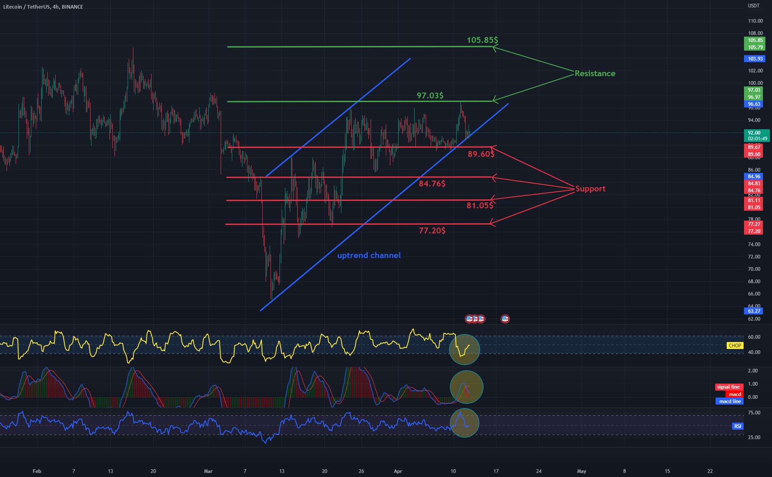This screenshot has width=772, height=477.
Task: Select the '89.60$' support price annotation
Action: 481,154
